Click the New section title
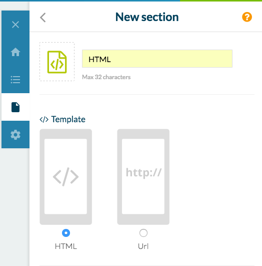 pos(147,17)
